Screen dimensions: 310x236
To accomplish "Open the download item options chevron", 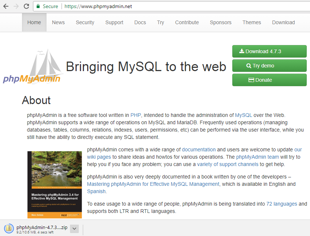I will [x=74, y=229].
